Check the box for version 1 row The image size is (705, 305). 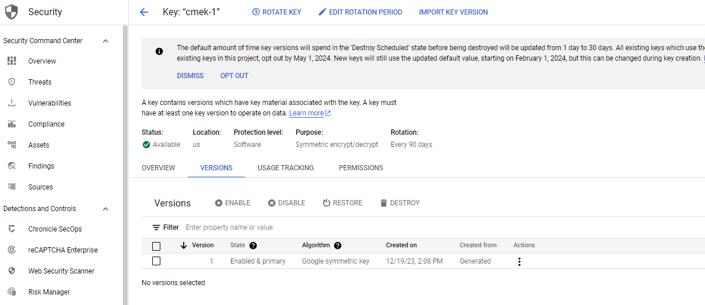click(x=156, y=261)
